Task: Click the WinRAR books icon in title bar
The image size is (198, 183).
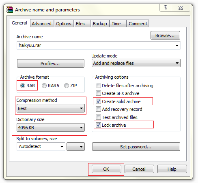Action: click(10, 10)
